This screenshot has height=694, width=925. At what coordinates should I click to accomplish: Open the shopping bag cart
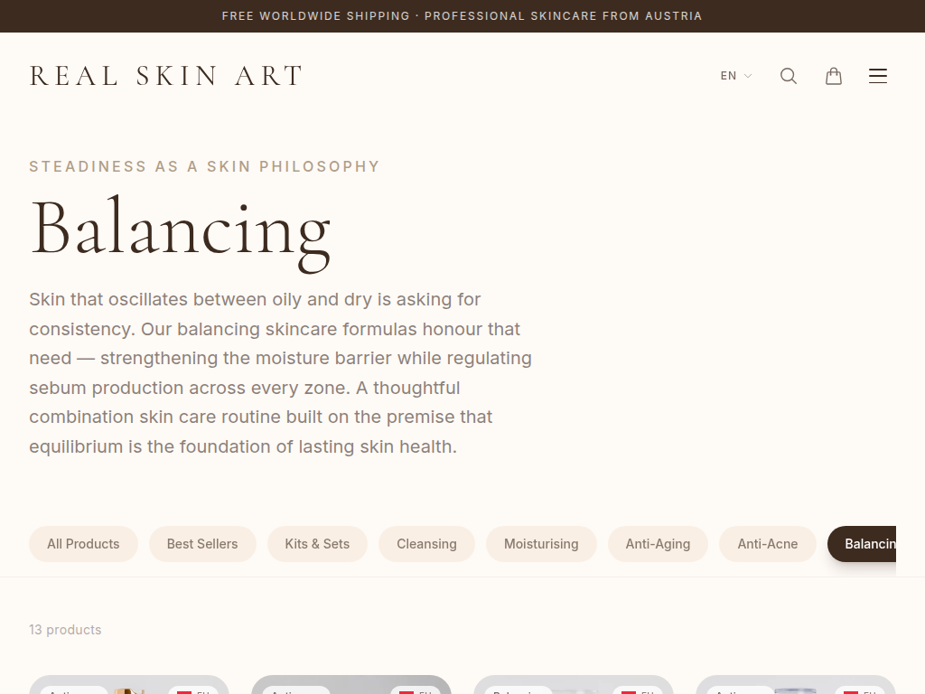(834, 76)
